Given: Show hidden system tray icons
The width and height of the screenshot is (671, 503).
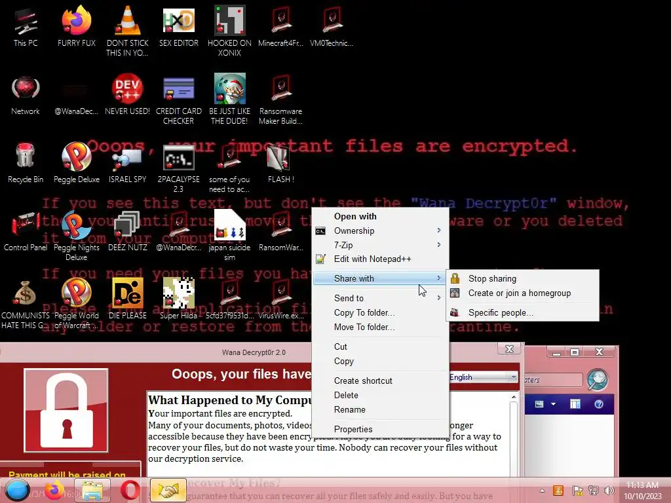Looking at the screenshot, I should pos(542,491).
